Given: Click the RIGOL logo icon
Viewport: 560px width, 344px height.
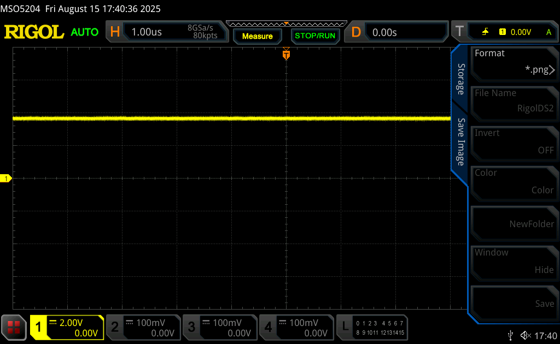Looking at the screenshot, I should [x=34, y=32].
